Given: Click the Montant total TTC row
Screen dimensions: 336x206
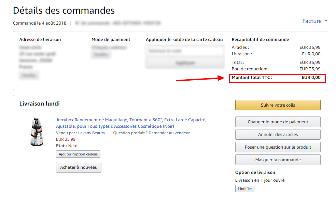Looking at the screenshot, I should 277,78.
